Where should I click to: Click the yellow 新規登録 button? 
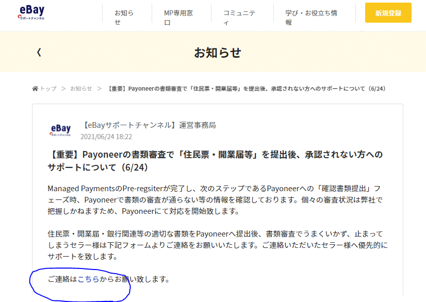point(388,13)
